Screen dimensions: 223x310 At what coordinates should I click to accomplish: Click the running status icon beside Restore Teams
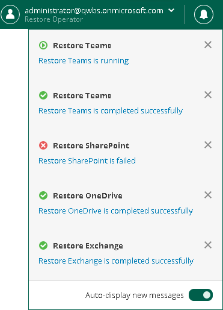[x=43, y=45]
